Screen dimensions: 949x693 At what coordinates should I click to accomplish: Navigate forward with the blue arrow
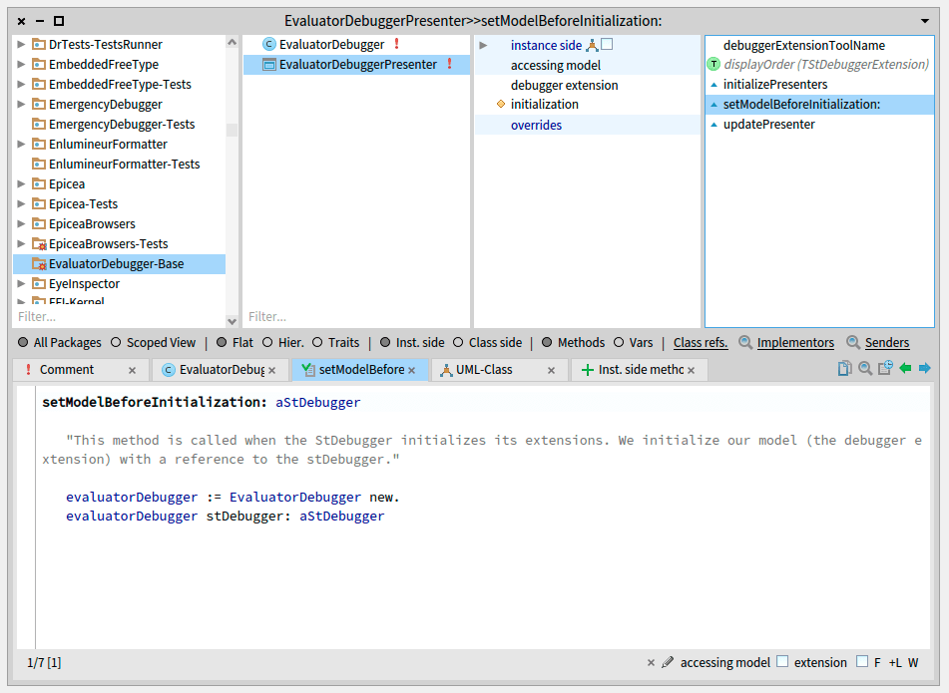pyautogui.click(x=925, y=369)
